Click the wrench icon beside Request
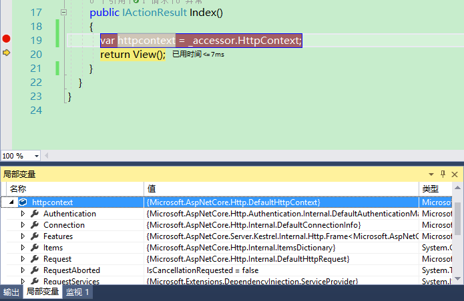Screen dimensions: 464x301 coord(35,259)
